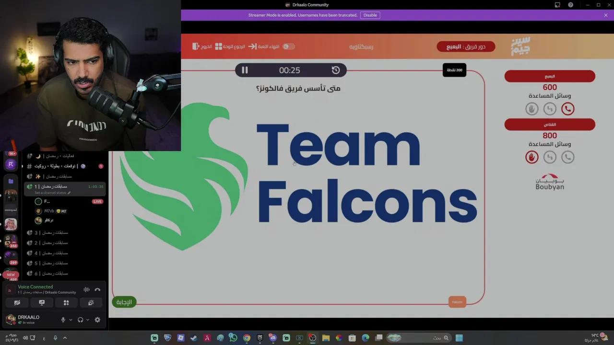Turn on camera in voice panel
Viewport: 614px width, 345px height.
click(17, 303)
